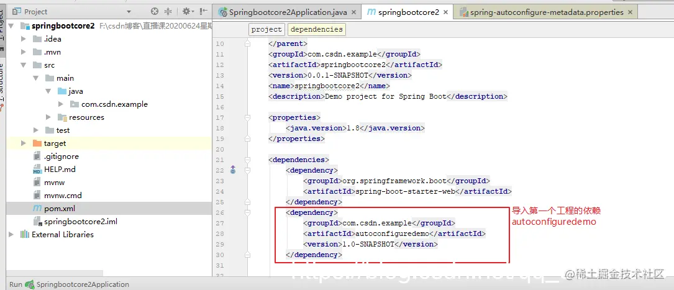Expand the test folder

point(36,130)
